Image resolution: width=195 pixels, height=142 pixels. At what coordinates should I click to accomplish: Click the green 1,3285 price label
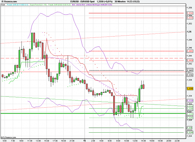point(190,118)
